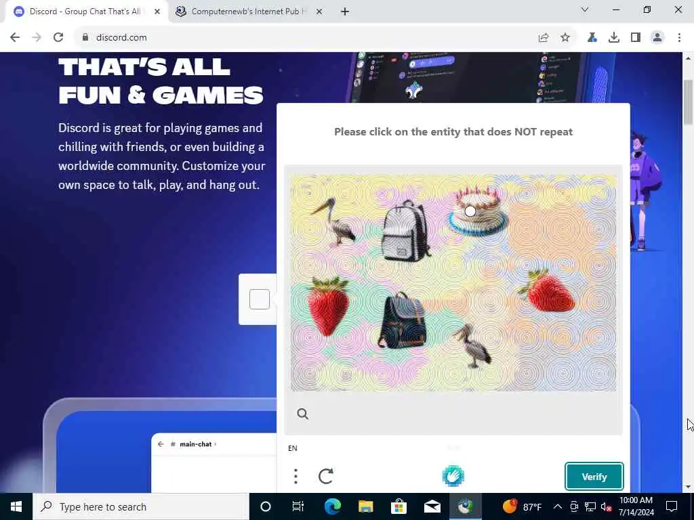This screenshot has width=694, height=520.
Task: Open the Chrome three-dot menu
Action: (x=679, y=38)
